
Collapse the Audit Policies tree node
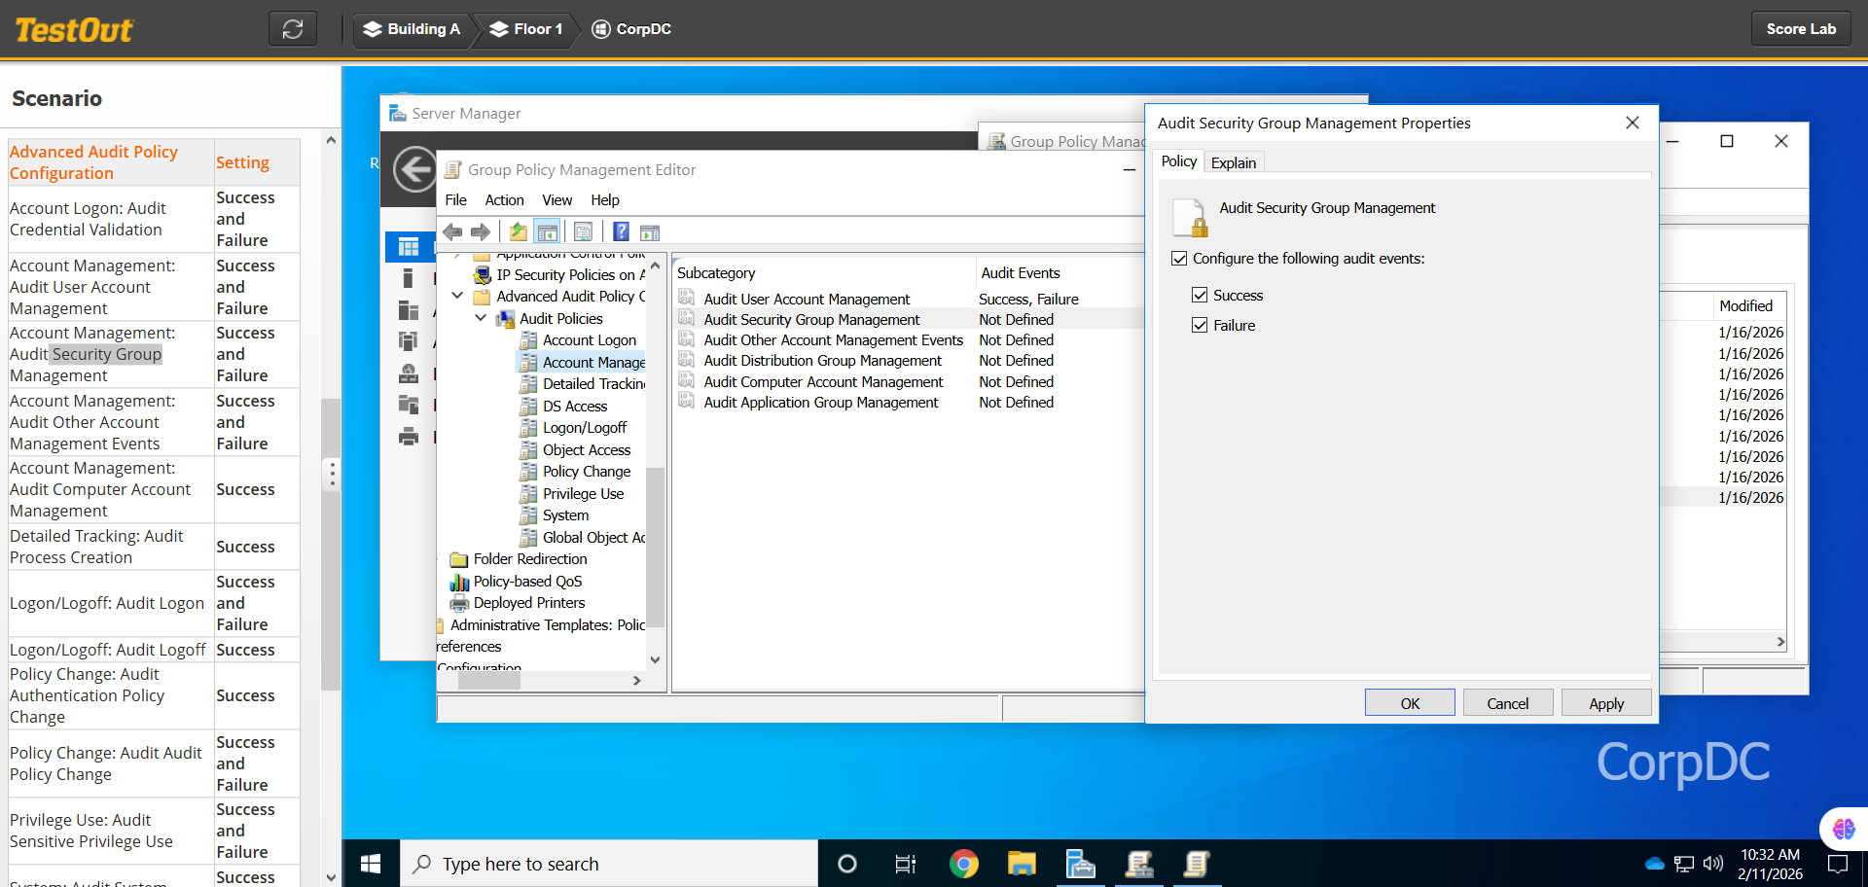[x=481, y=319]
